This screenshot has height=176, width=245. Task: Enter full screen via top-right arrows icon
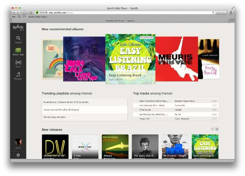click(x=233, y=8)
